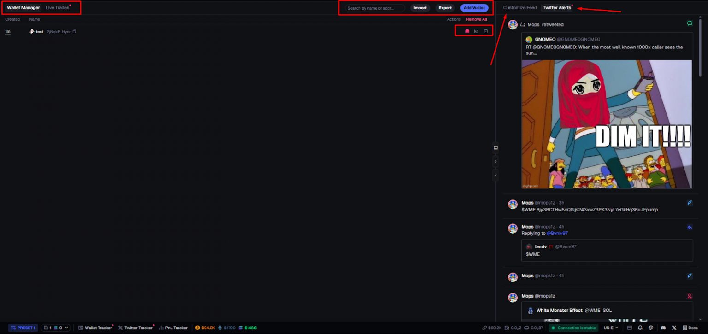The image size is (708, 334).
Task: Open the US-E region selector
Action: 609,328
